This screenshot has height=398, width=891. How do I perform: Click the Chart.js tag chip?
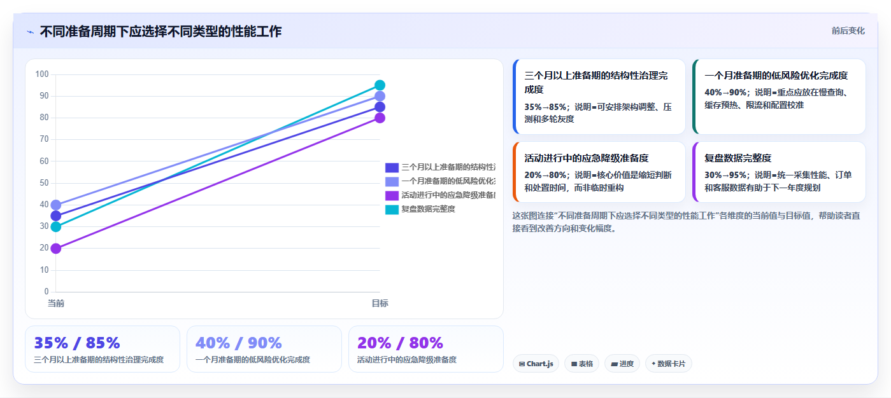pyautogui.click(x=536, y=364)
